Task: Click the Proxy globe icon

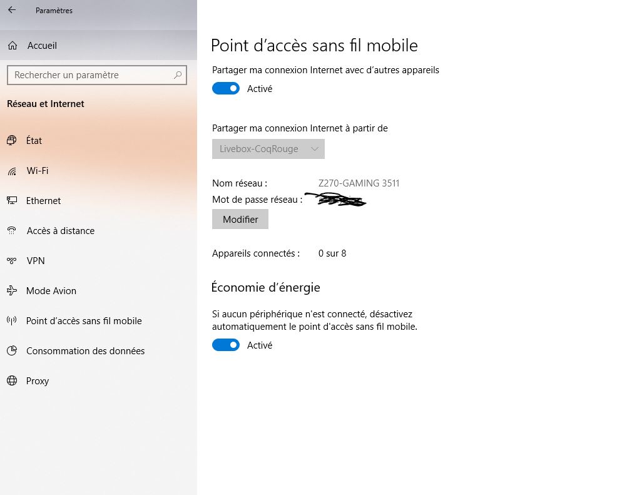Action: pyautogui.click(x=11, y=381)
